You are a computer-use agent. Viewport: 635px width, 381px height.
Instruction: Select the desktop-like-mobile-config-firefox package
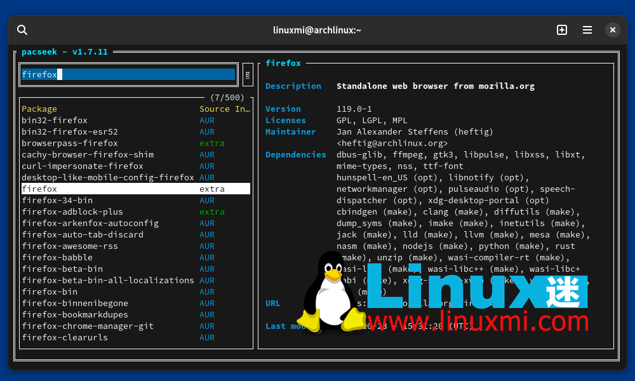(136, 177)
